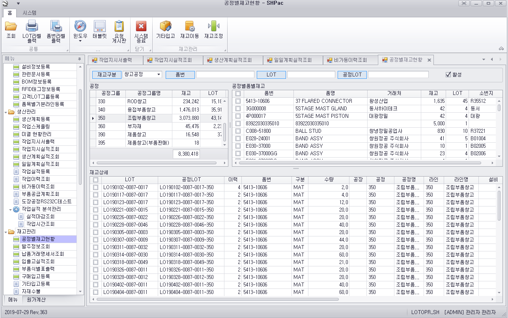508x318 pixels.
Task: Expand 재고관리 ribbon group launcher
Action: (x=224, y=50)
